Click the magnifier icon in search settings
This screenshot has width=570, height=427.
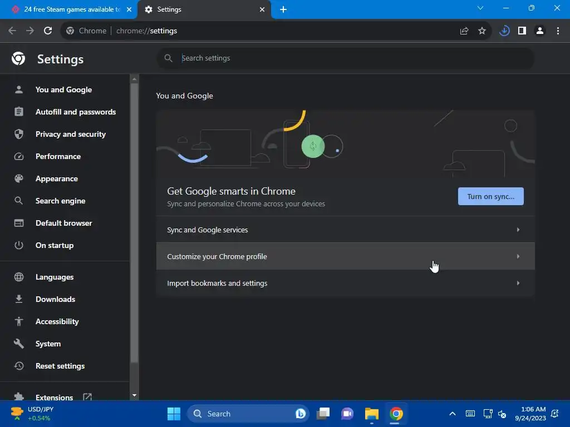pyautogui.click(x=168, y=58)
